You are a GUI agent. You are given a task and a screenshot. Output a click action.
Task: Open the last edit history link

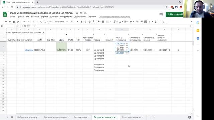tap(114, 17)
